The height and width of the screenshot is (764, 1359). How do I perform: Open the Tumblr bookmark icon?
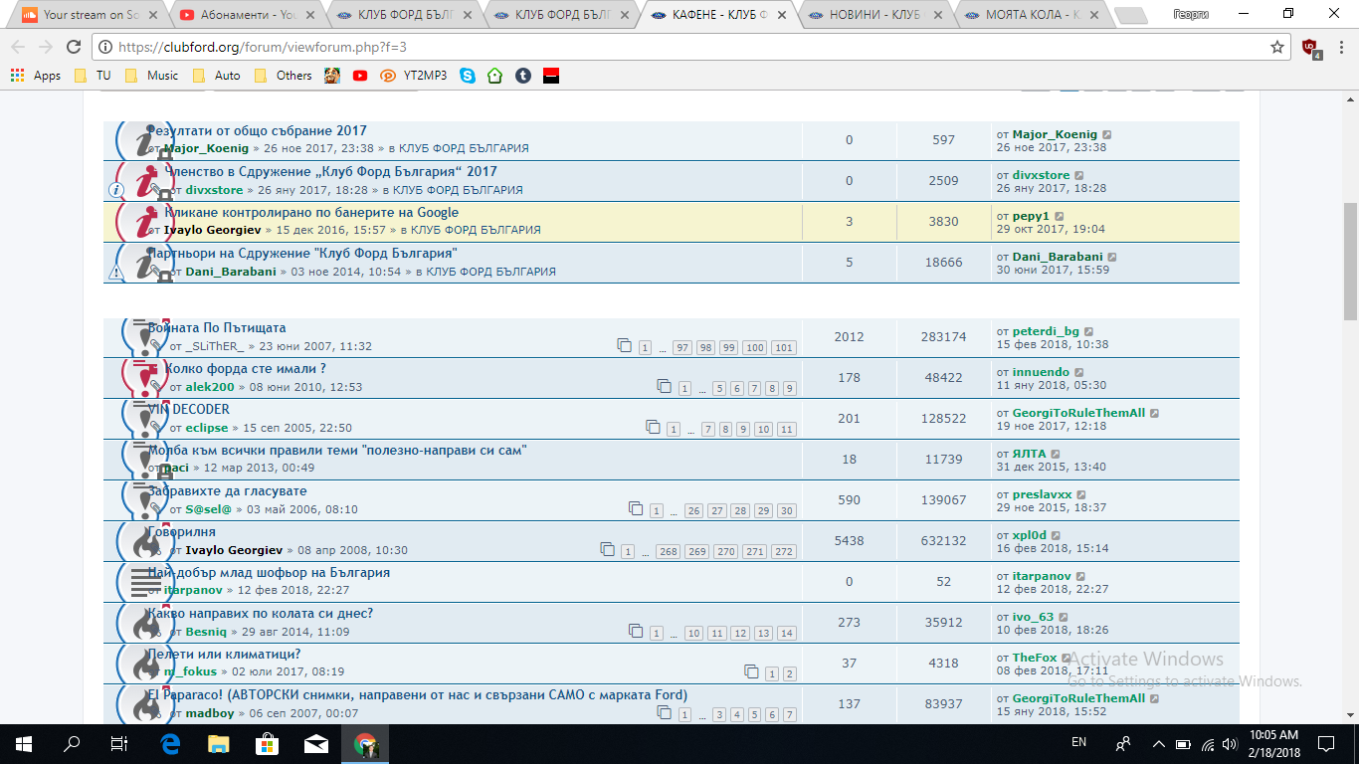click(x=522, y=76)
